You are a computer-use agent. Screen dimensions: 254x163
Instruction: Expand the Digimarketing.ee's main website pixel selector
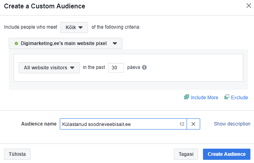coord(65,43)
